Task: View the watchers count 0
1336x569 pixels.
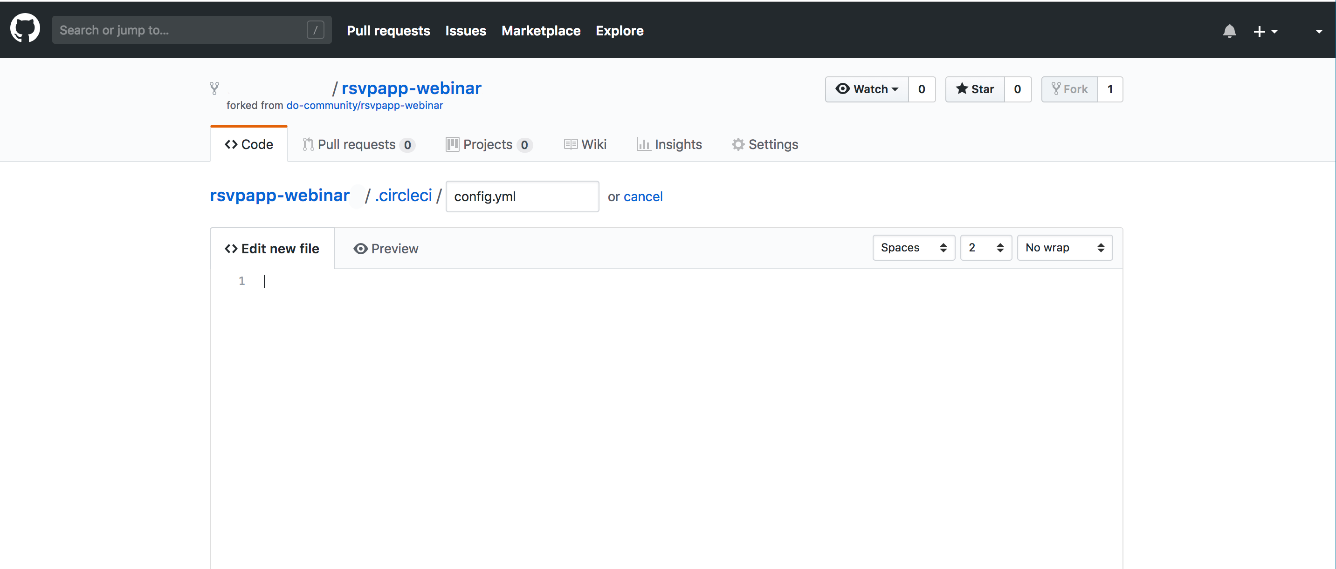Action: (922, 89)
